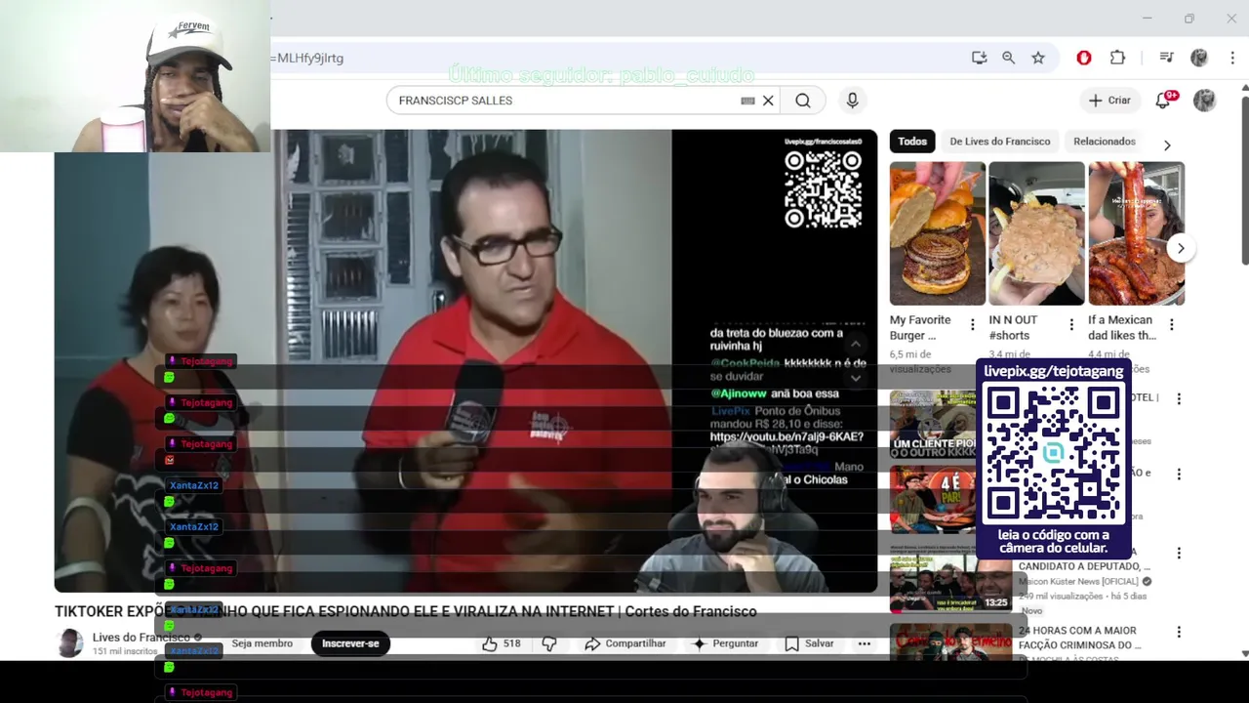The width and height of the screenshot is (1249, 703).
Task: Clear the search text with the X icon
Action: click(x=768, y=101)
